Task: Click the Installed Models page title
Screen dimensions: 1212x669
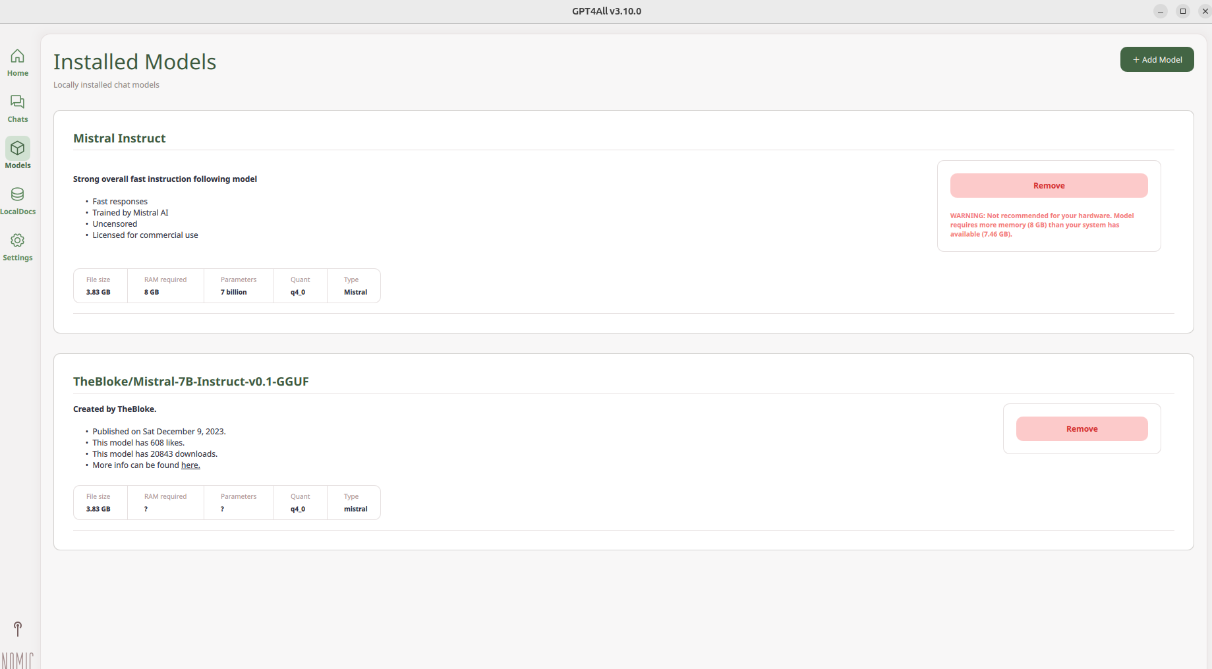Action: [x=134, y=62]
